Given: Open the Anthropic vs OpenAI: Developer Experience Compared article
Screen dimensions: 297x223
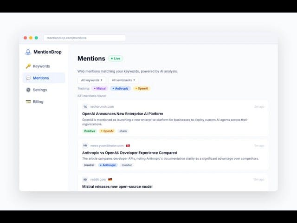Looking at the screenshot, I should tap(129, 153).
